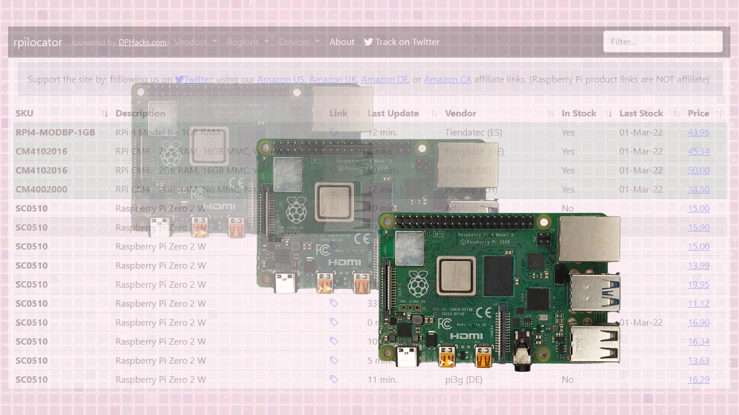
Task: Open the 43.95 price link
Action: click(699, 132)
